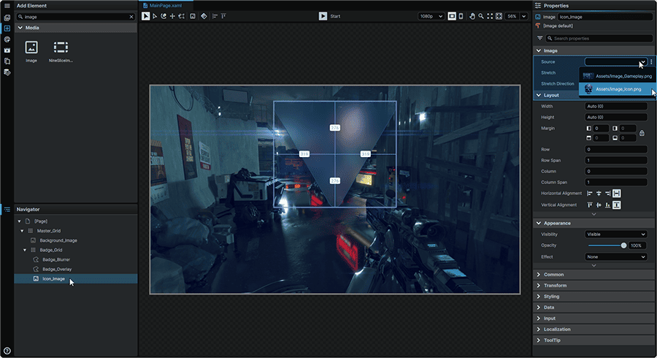The height and width of the screenshot is (358, 657).
Task: Set horizontal alignment to left
Action: pyautogui.click(x=590, y=194)
